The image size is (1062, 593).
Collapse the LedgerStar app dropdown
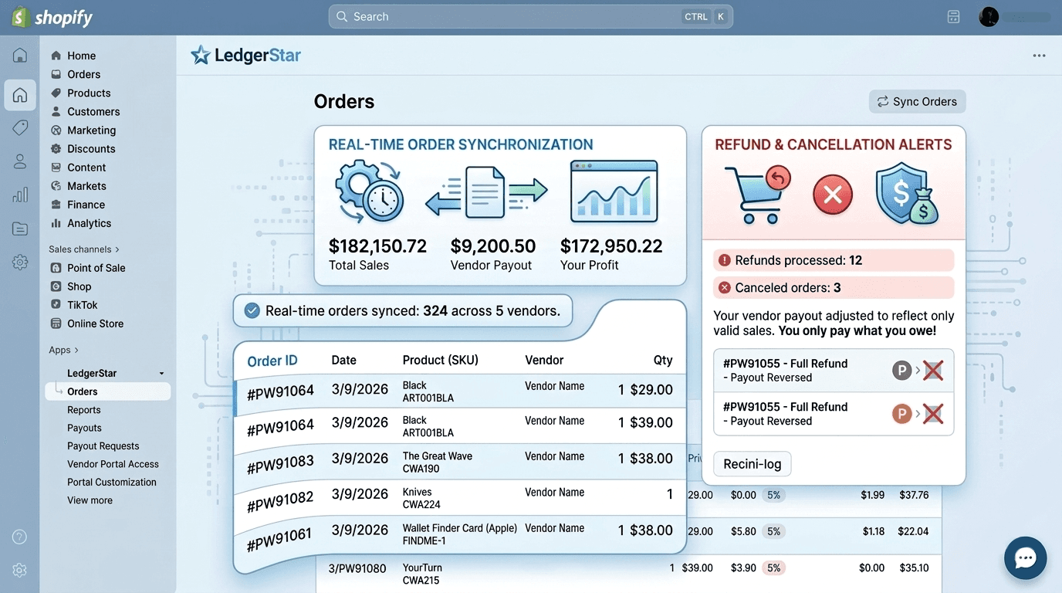[161, 374]
